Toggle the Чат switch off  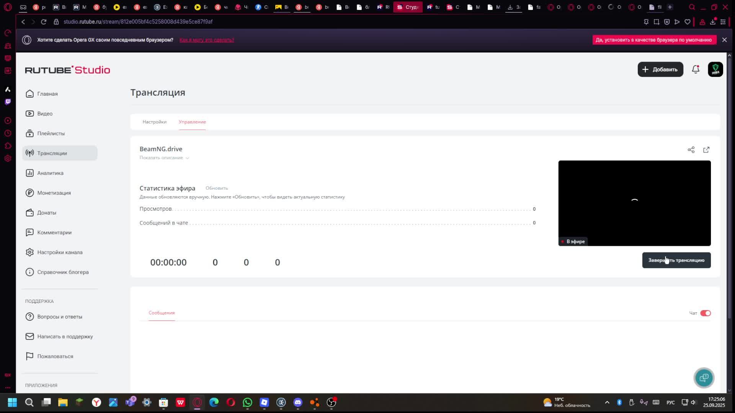coord(705,313)
